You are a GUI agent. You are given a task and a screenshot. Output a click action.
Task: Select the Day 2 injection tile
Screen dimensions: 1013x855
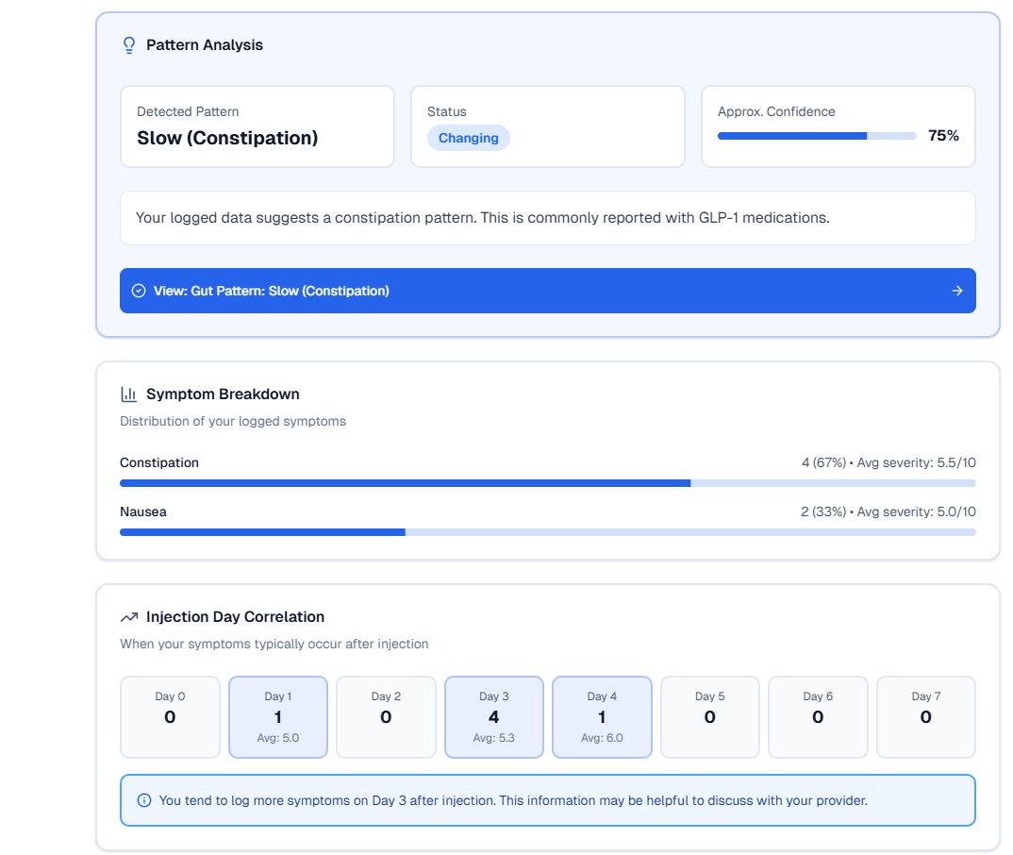tap(386, 716)
